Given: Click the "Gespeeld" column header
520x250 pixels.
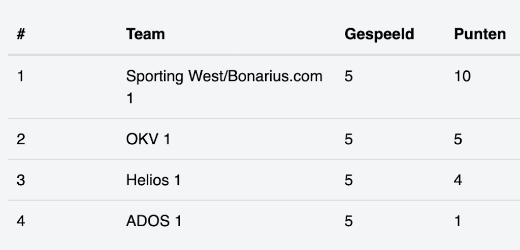Looking at the screenshot, I should coord(379,34).
